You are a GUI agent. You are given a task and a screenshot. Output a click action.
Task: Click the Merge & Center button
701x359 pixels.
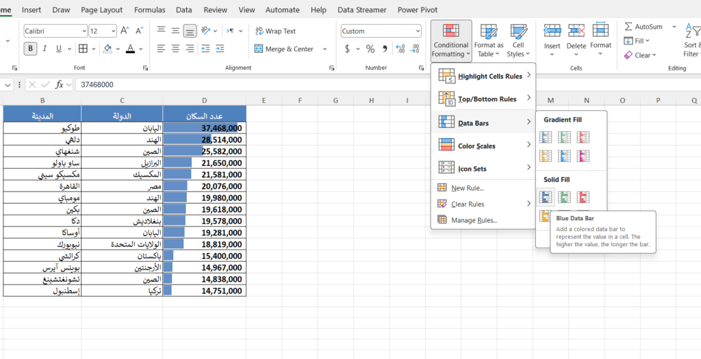pos(283,49)
